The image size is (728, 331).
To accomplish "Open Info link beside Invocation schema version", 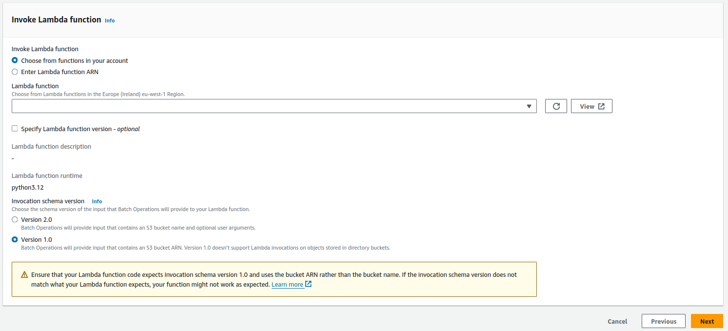I will [x=97, y=201].
